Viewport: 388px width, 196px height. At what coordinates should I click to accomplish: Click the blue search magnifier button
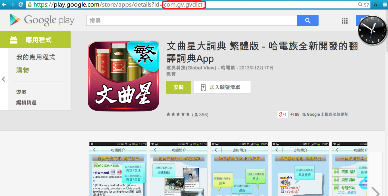coord(308,21)
